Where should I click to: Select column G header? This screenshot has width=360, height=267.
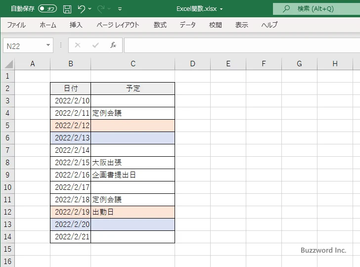coord(299,64)
